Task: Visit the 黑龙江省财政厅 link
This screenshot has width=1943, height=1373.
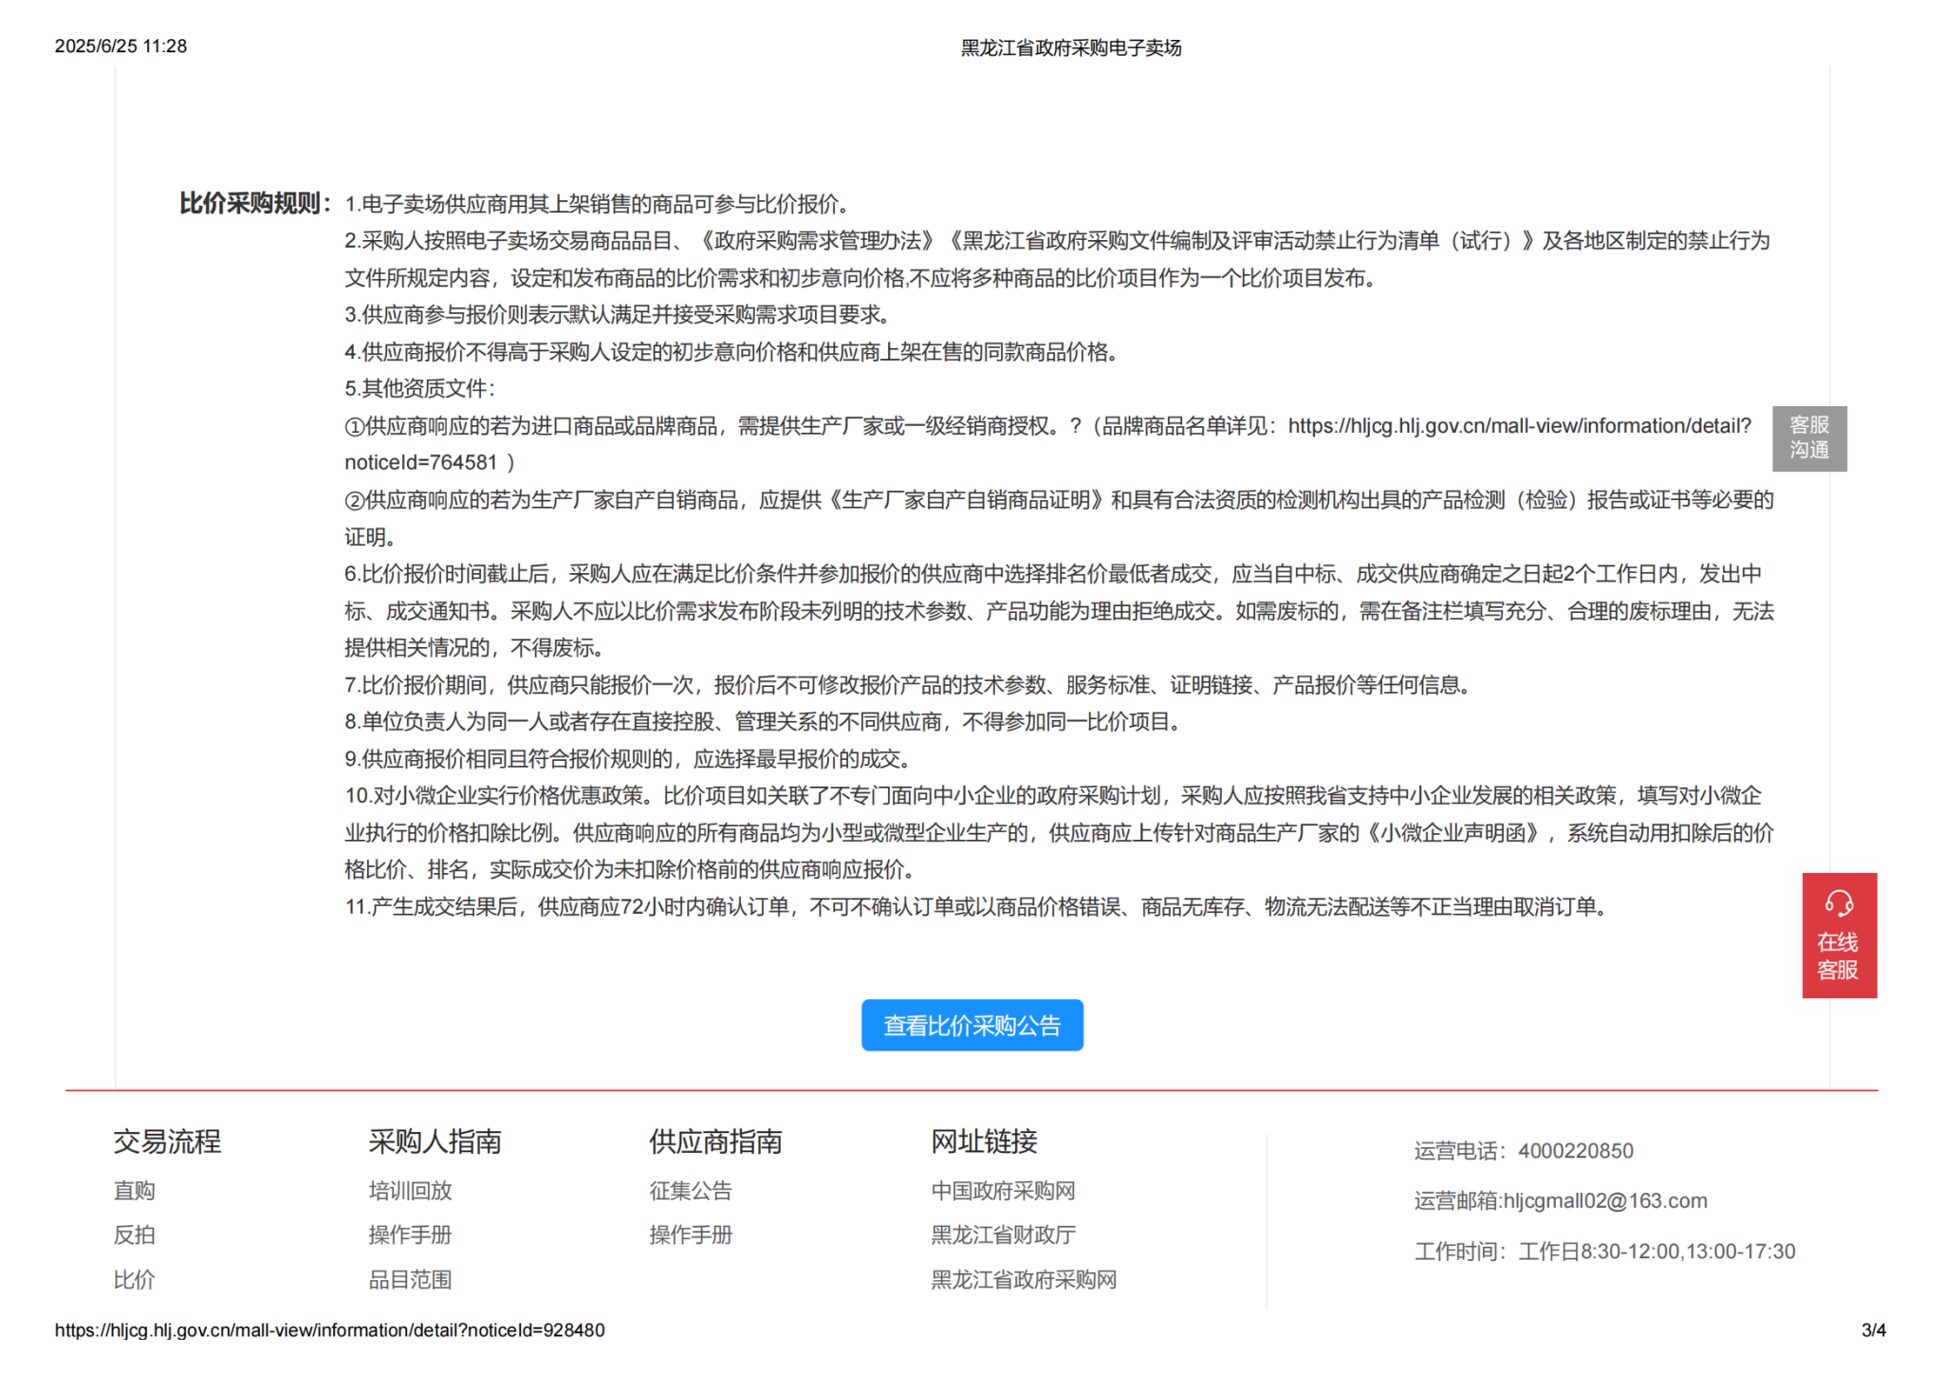Action: (x=1003, y=1234)
